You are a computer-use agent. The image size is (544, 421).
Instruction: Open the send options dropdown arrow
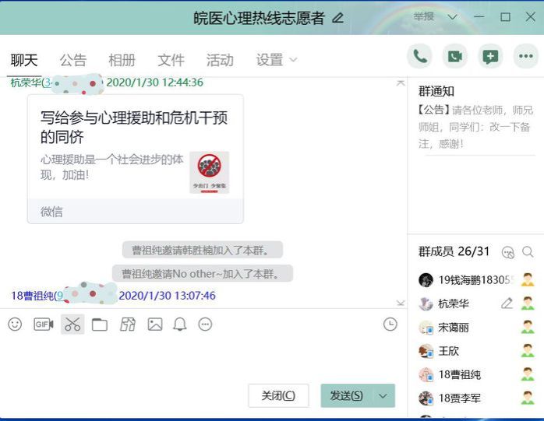point(383,395)
